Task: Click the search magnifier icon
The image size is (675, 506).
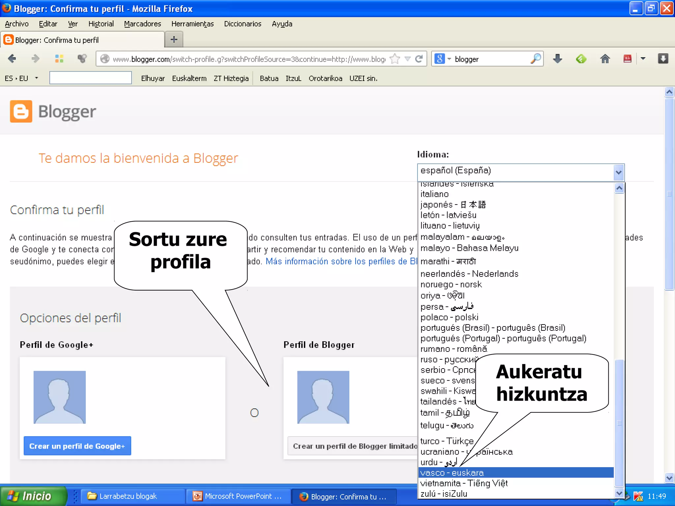Action: [x=536, y=59]
